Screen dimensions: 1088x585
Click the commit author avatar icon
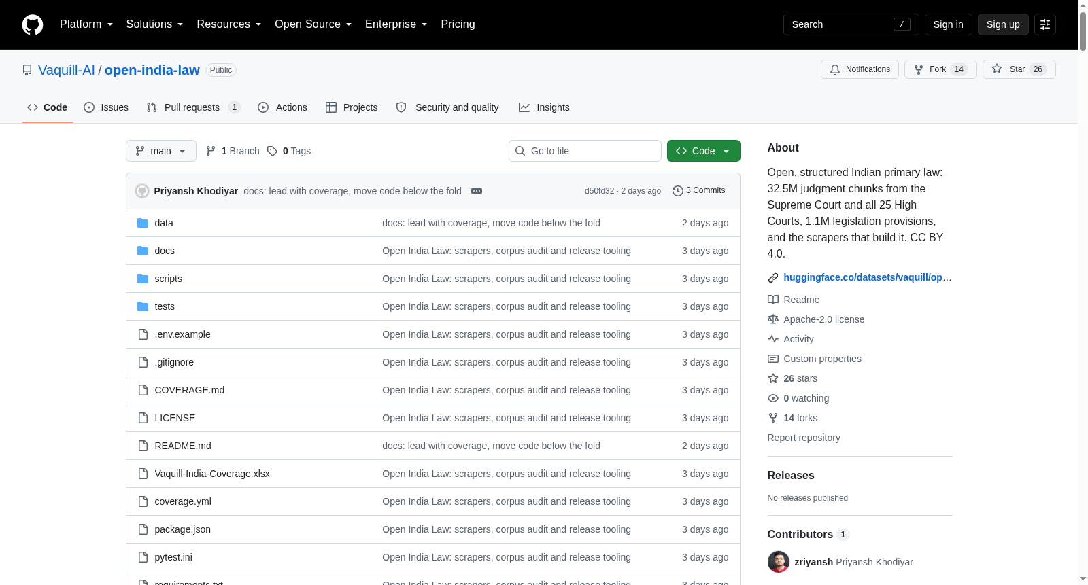point(142,191)
